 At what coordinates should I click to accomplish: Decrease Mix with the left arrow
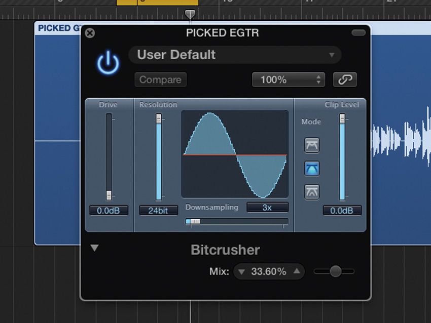(x=241, y=271)
